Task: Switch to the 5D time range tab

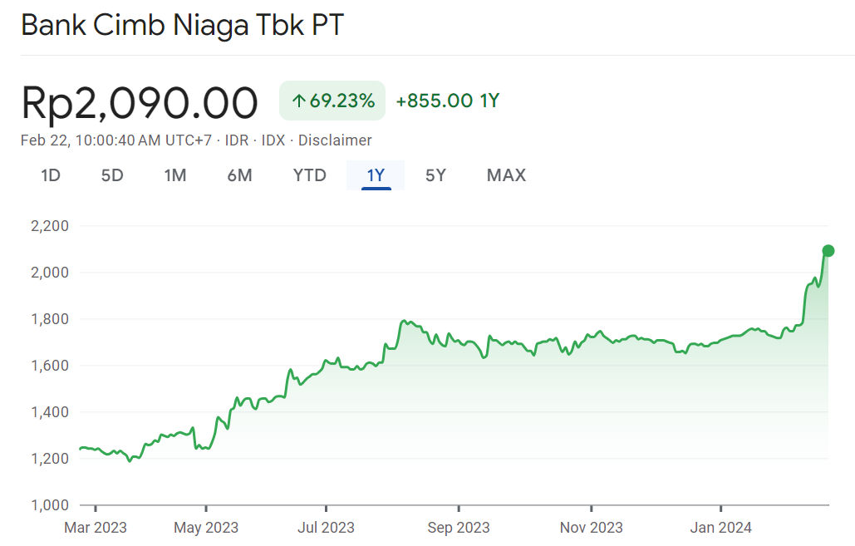Action: tap(112, 175)
